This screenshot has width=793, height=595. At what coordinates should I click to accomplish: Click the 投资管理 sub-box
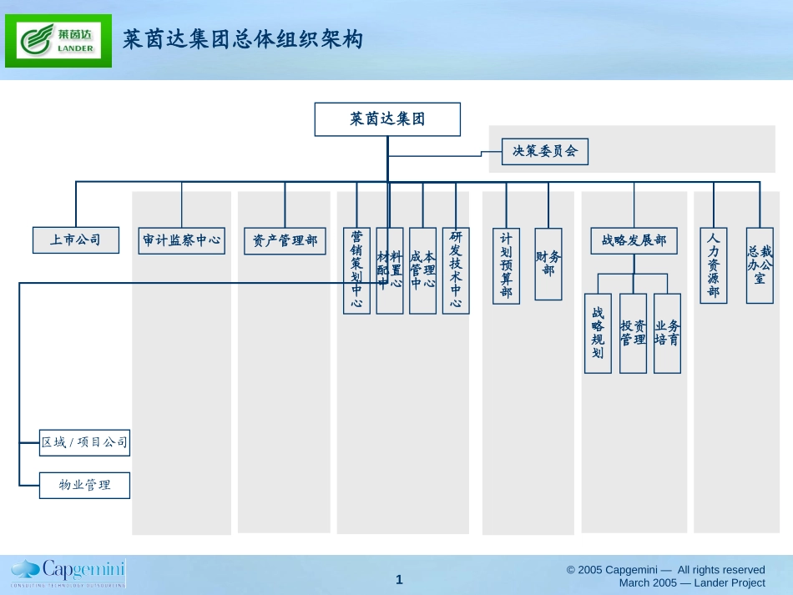point(634,333)
